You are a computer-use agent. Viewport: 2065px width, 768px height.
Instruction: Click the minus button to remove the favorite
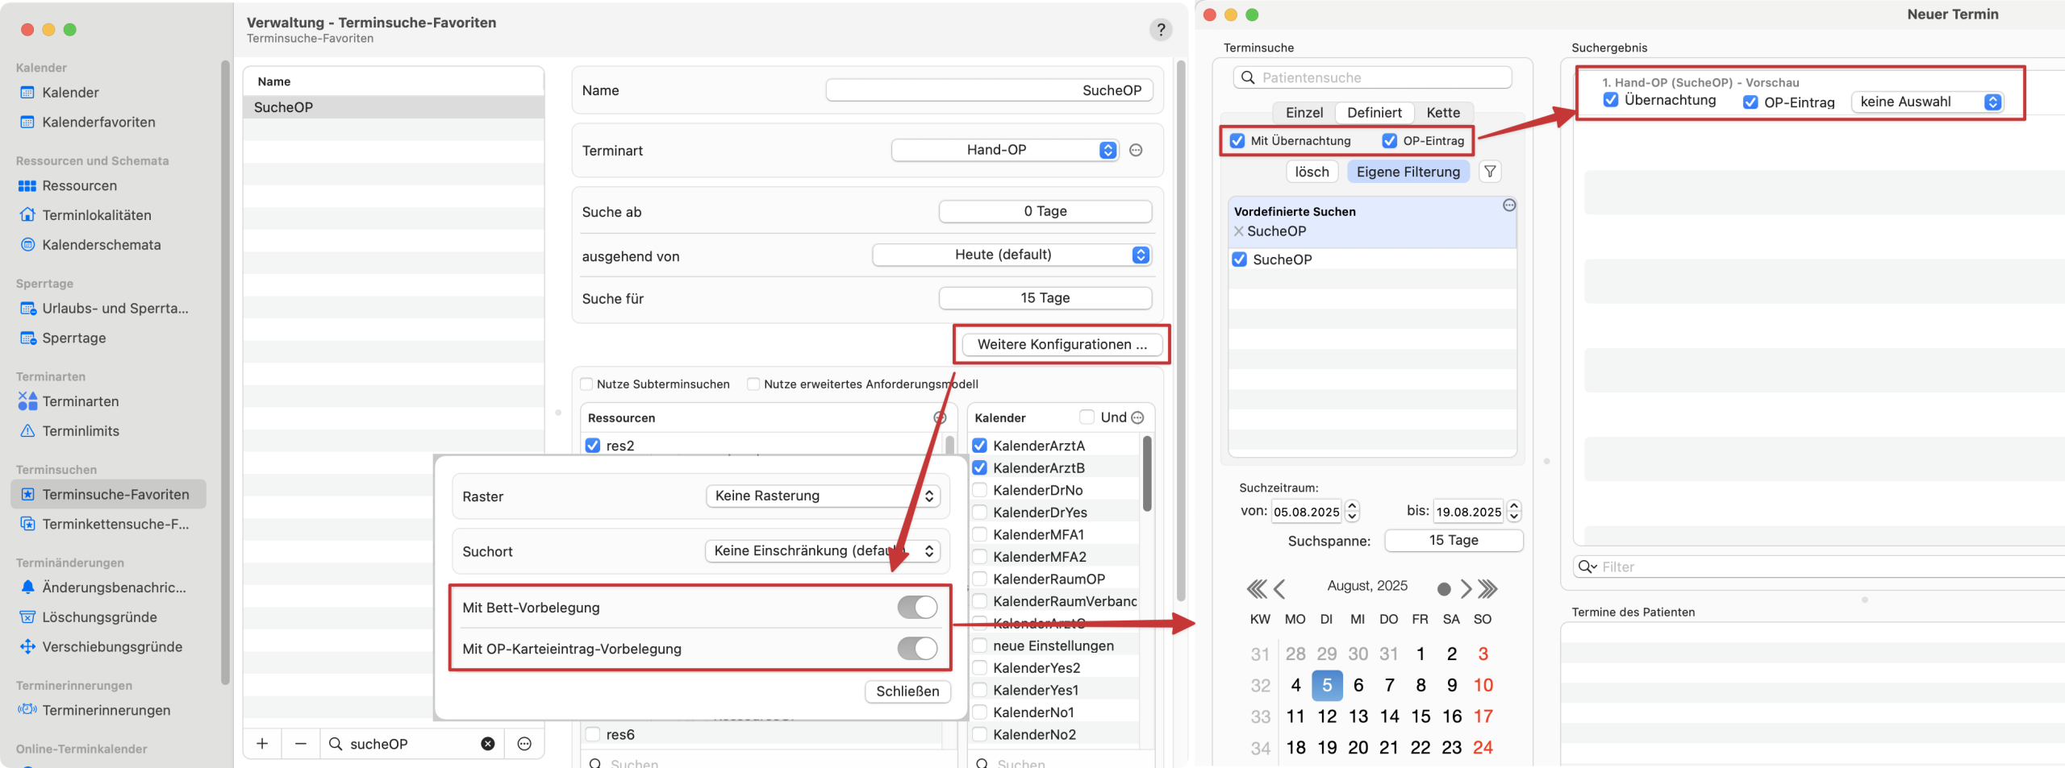301,744
